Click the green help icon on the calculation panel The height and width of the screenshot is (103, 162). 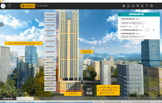tap(120, 15)
